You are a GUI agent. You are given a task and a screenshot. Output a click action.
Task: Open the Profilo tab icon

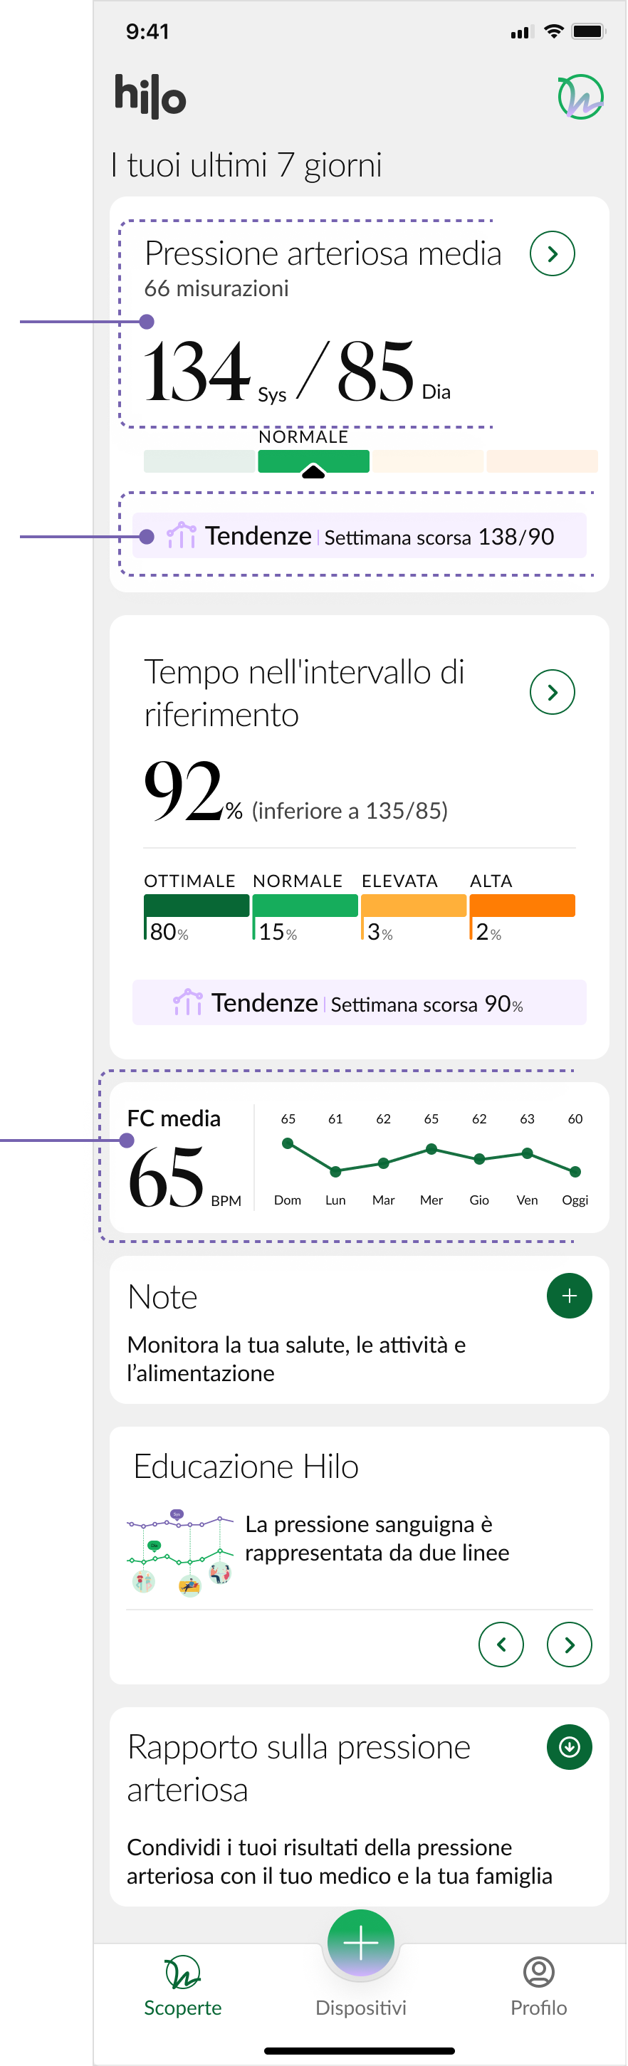[x=540, y=1973]
